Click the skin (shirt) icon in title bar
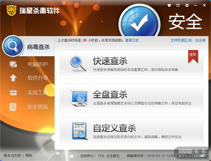The width and height of the screenshot is (211, 161). (169, 5)
